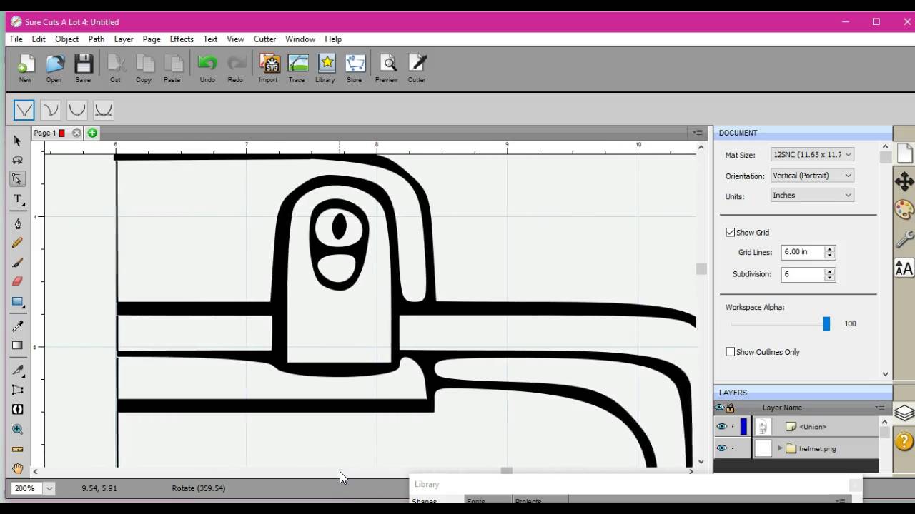This screenshot has height=514, width=915.
Task: Hide the Union layer with eye icon
Action: pyautogui.click(x=721, y=427)
